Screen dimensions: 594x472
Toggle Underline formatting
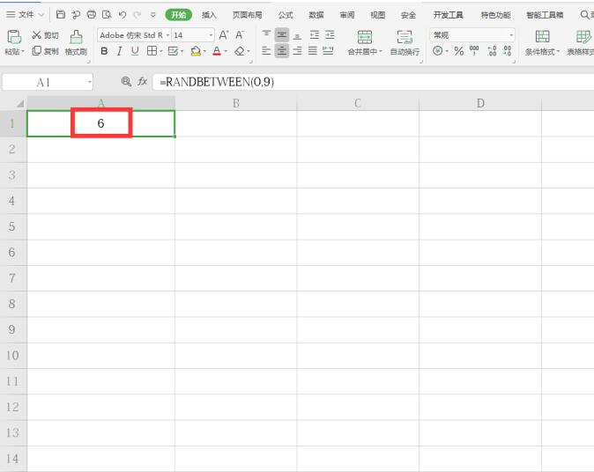135,51
